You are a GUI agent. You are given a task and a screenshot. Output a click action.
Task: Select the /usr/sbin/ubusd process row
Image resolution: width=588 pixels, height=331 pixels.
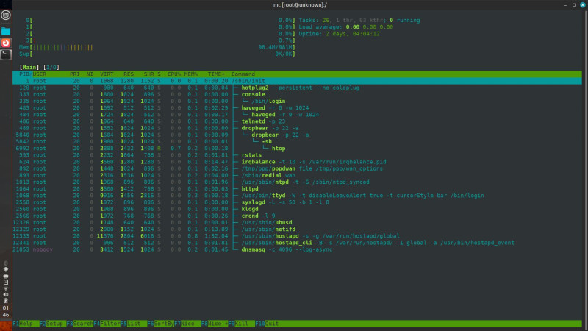(297, 223)
